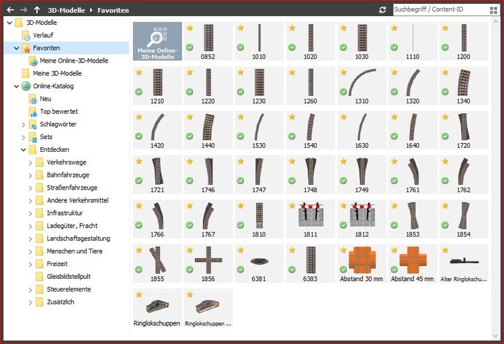504x344 pixels.
Task: Toggle favorite star on model 1310
Action: point(343,72)
